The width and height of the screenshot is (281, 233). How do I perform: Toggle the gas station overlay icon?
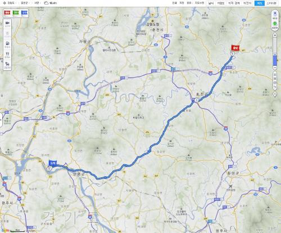pos(7,44)
